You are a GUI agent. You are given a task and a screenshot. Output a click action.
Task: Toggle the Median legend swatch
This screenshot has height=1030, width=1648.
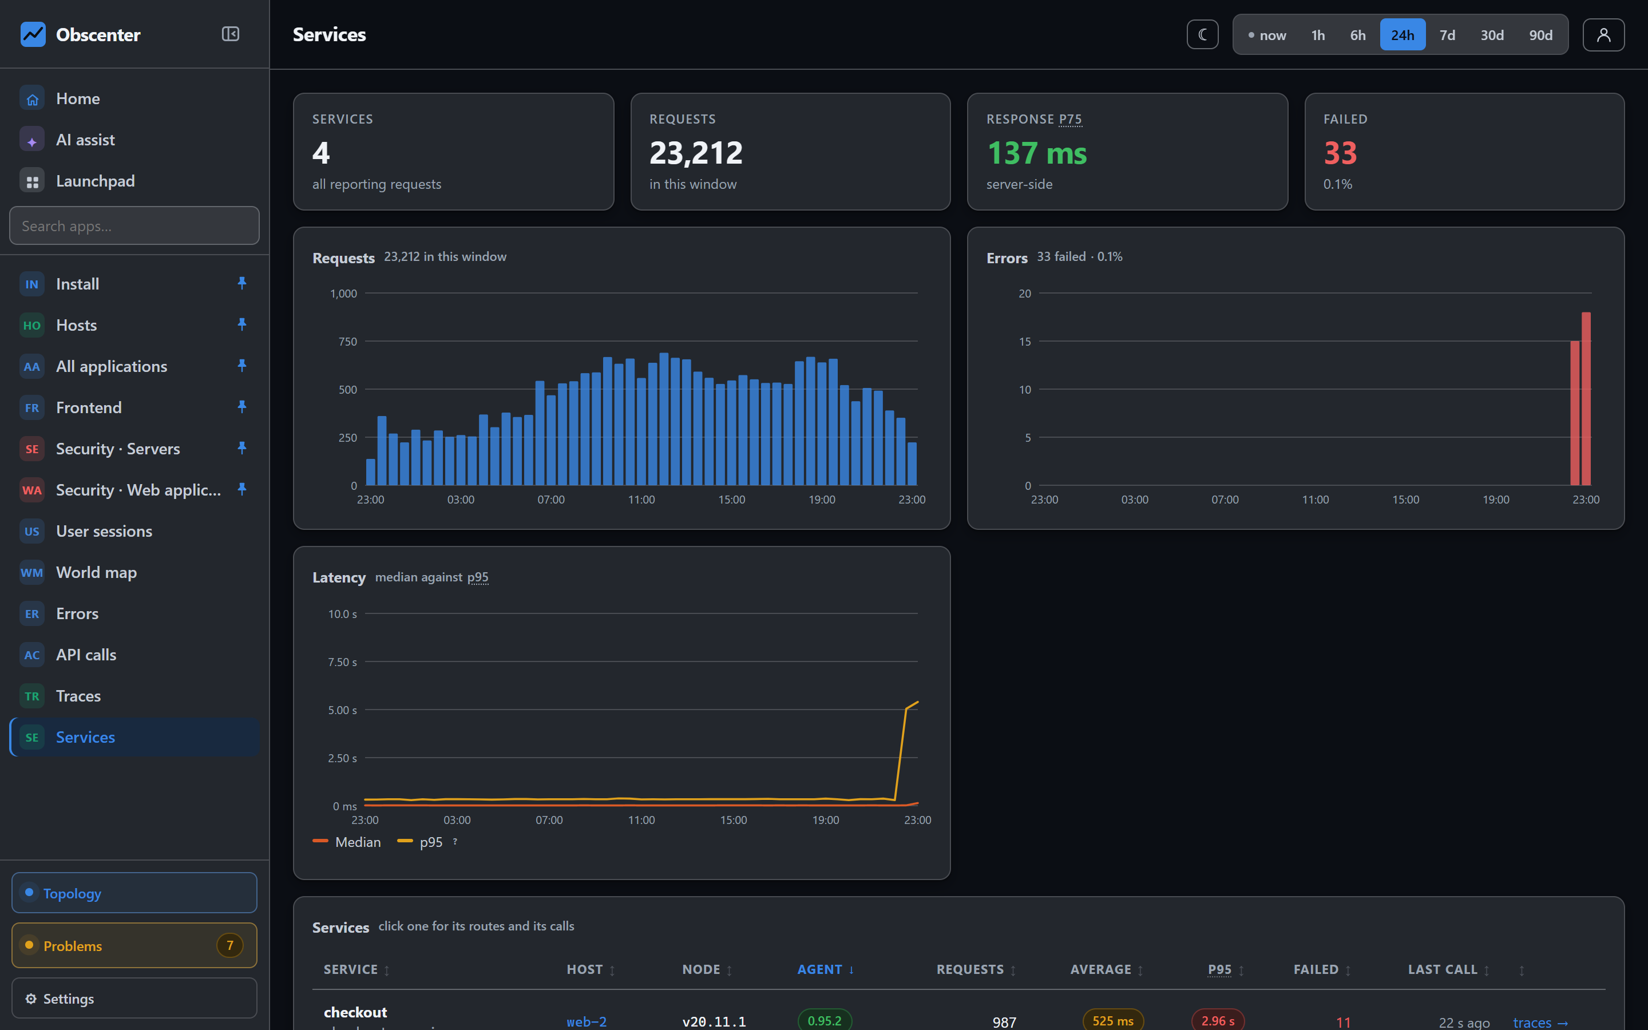tap(321, 841)
